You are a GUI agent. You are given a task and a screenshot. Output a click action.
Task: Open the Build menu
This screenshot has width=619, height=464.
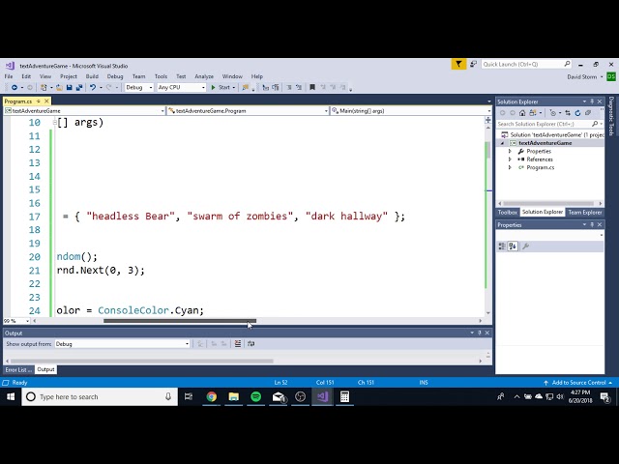click(92, 76)
